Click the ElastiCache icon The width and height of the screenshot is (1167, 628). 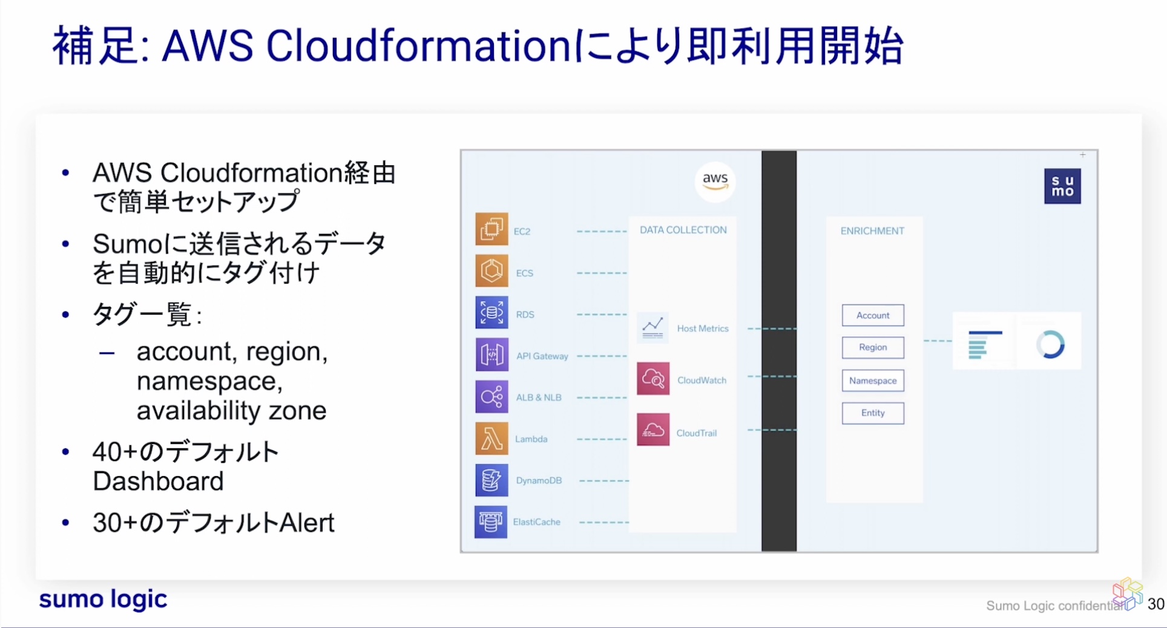[491, 522]
